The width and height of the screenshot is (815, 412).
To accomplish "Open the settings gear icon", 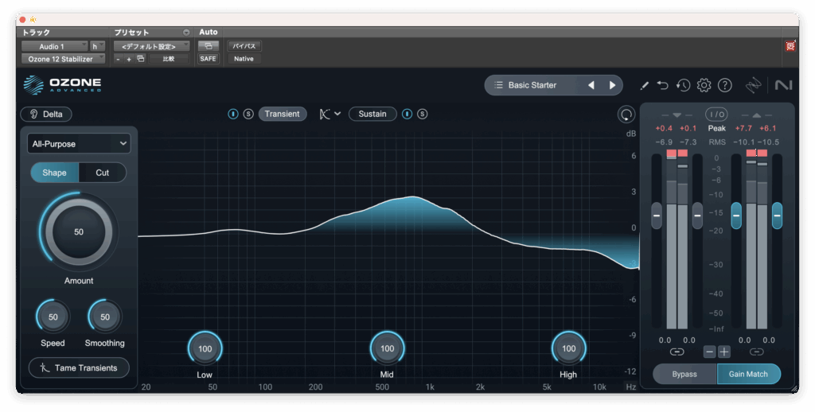I will point(704,85).
